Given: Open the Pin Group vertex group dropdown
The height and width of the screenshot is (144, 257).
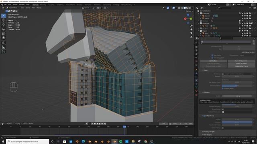Looking at the screenshot, I should pos(237,74).
